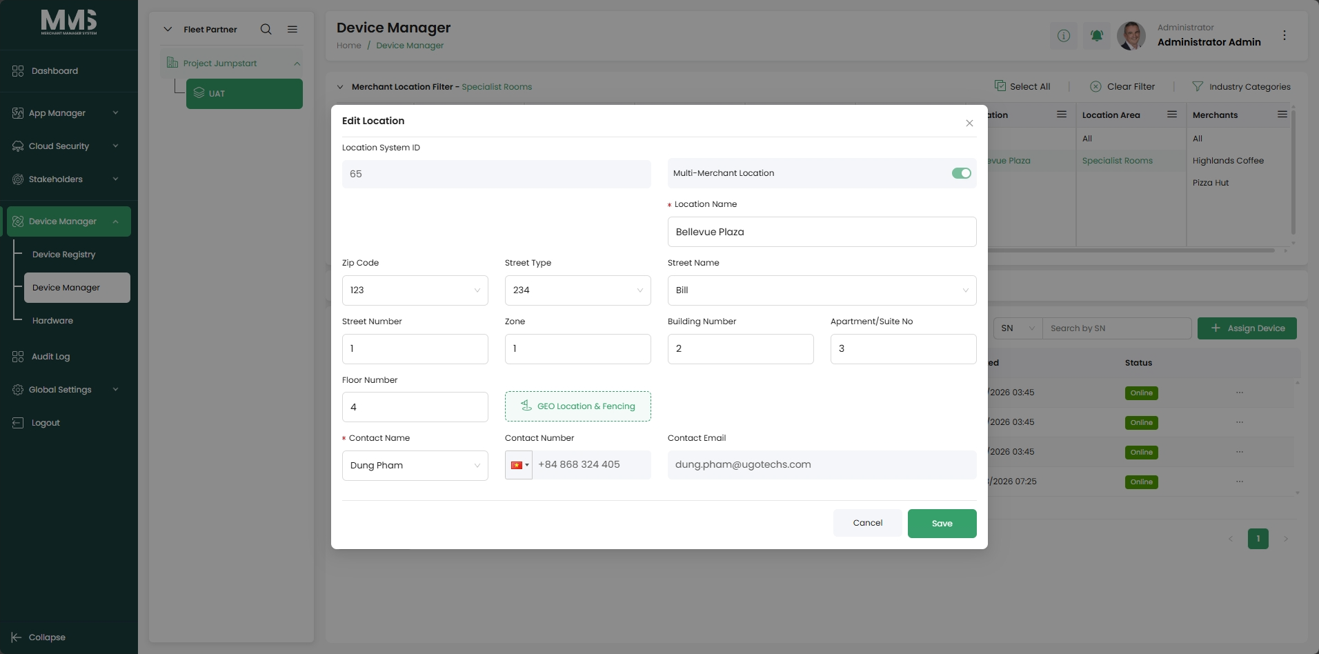The width and height of the screenshot is (1319, 654).
Task: Click the Search by SN field
Action: tap(1117, 328)
